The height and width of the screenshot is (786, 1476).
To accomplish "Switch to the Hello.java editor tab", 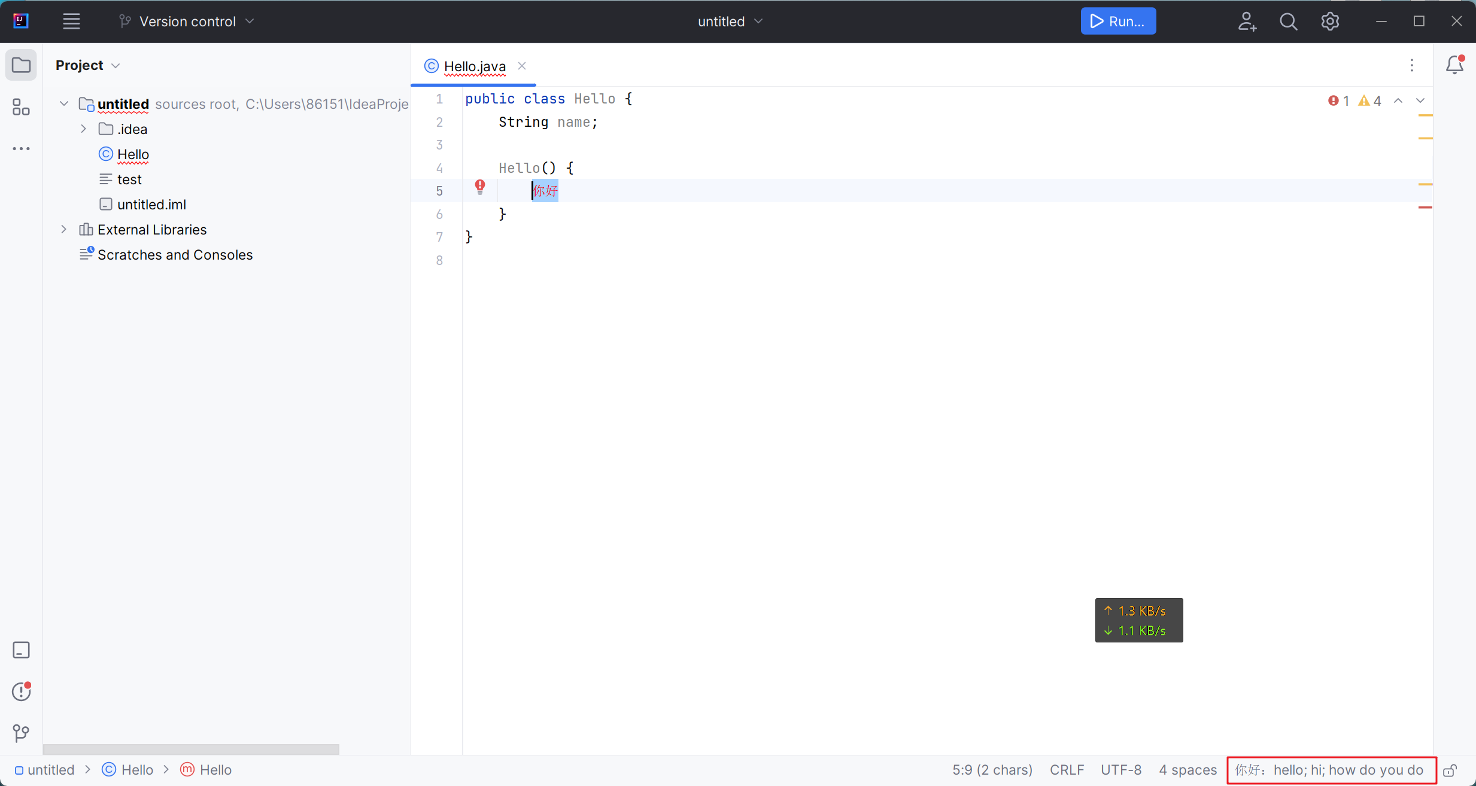I will point(474,66).
